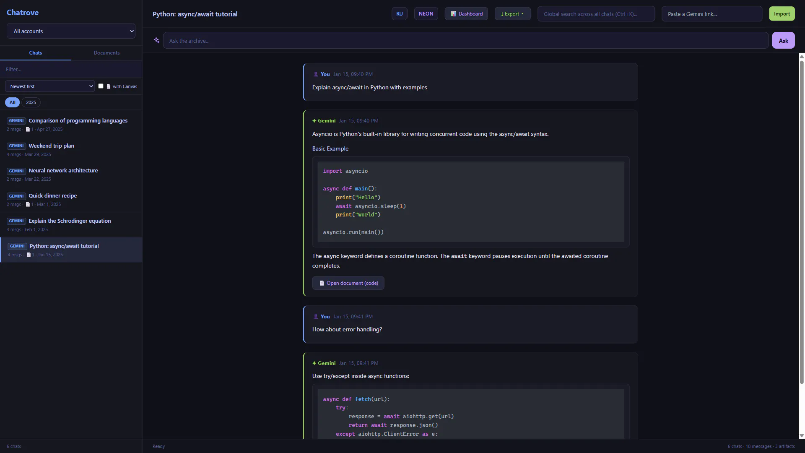This screenshot has height=453, width=805.
Task: Click the "6 chats · 18 messages · 3 artifacts" status
Action: 761,446
